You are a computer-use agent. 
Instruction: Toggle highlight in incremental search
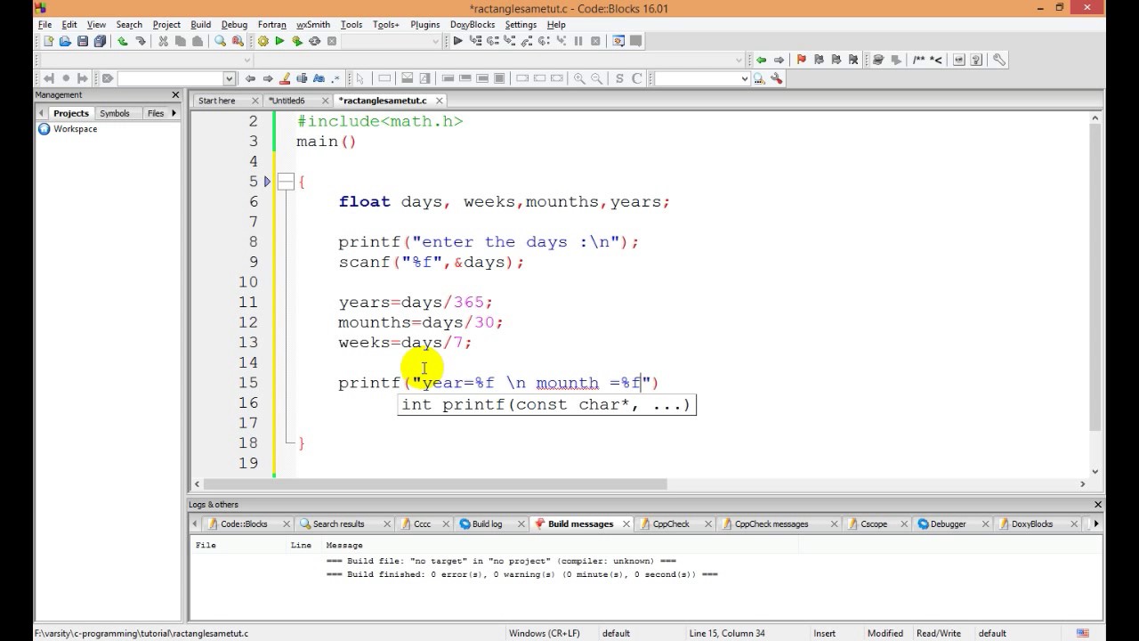tap(285, 78)
